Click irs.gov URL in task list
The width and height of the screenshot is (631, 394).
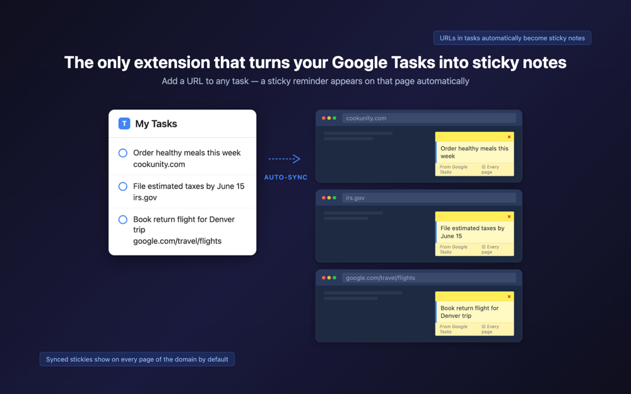tap(145, 197)
